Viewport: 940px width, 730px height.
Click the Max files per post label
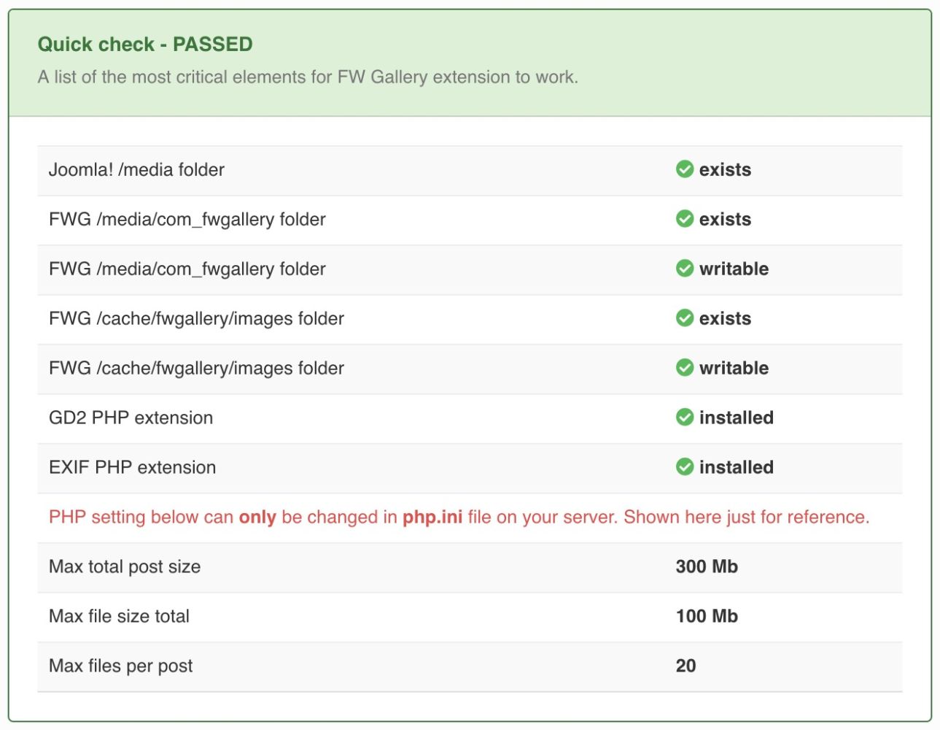(120, 666)
